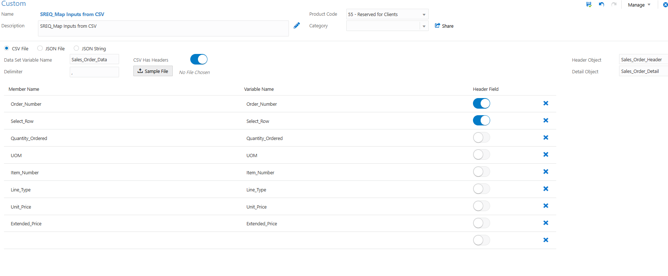Image resolution: width=668 pixels, height=276 pixels.
Task: Click the Data Set Variable Name field
Action: 94,59
